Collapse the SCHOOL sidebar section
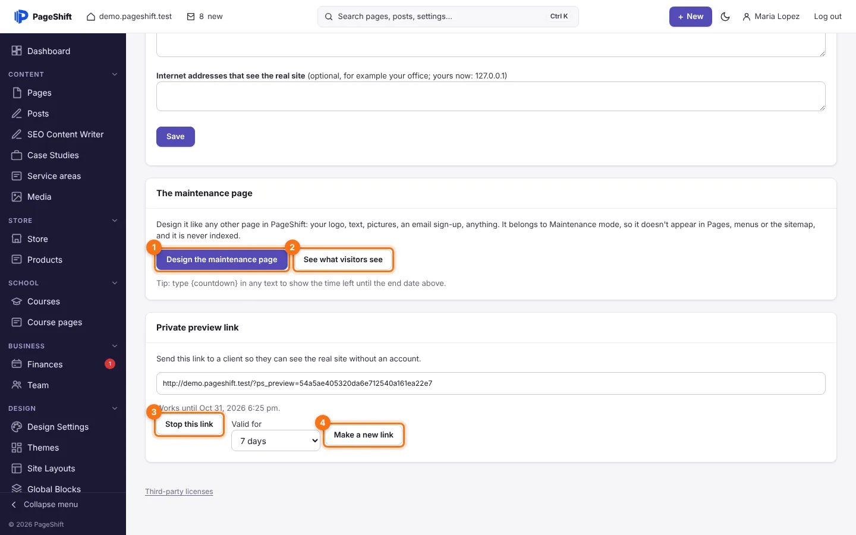Viewport: 856px width, 535px height. (x=115, y=283)
